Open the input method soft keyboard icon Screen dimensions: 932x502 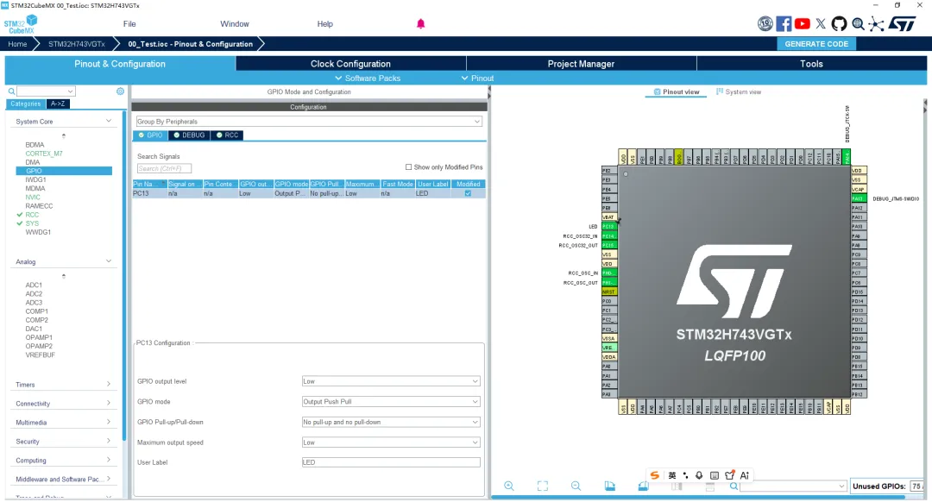point(715,475)
